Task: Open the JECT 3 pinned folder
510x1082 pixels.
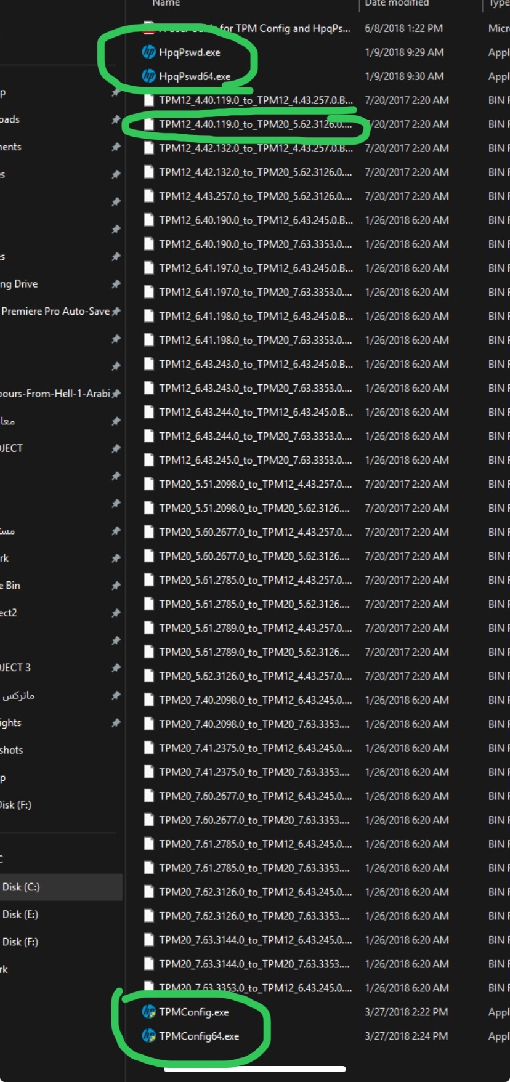Action: [x=15, y=668]
